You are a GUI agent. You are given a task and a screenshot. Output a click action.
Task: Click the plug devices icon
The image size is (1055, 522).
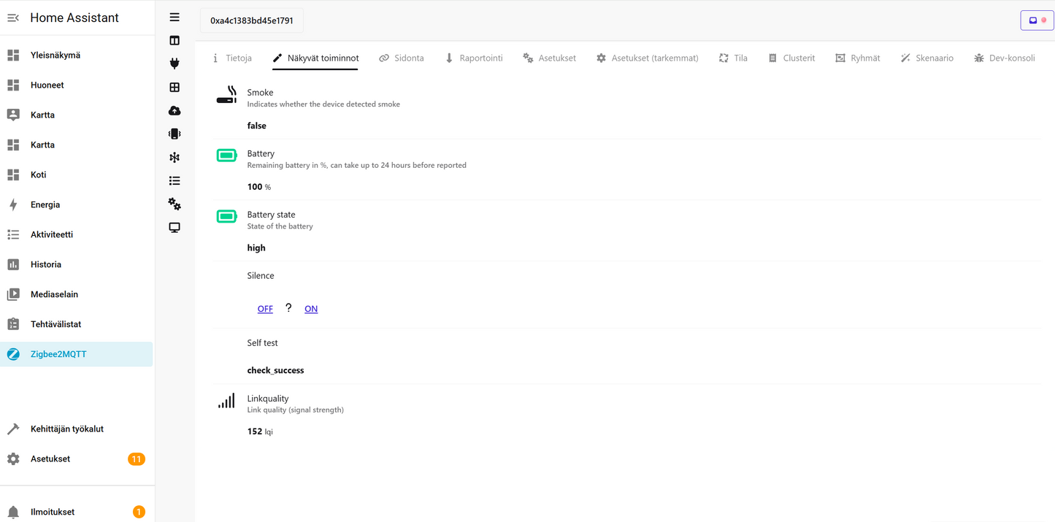(x=174, y=64)
